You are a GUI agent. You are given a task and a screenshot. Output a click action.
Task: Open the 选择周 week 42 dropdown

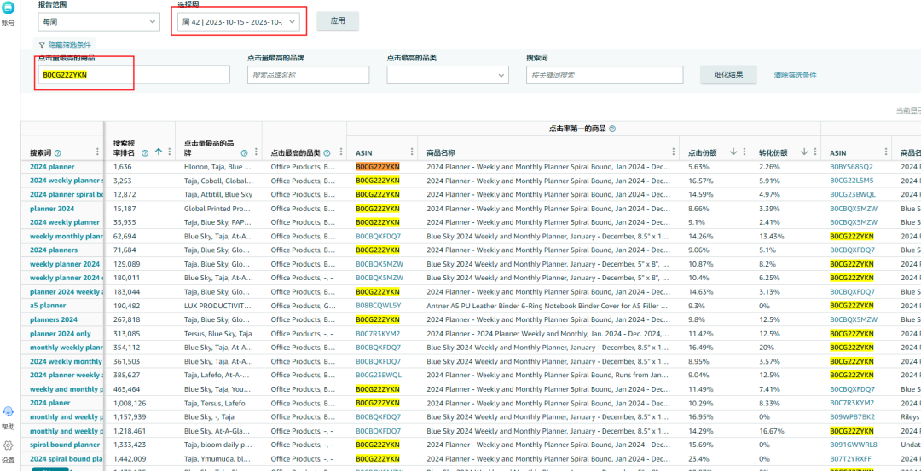point(239,22)
